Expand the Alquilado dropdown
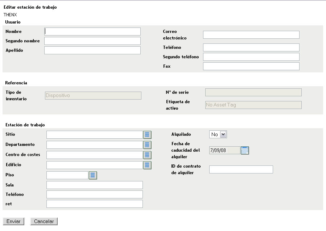 click(x=218, y=134)
